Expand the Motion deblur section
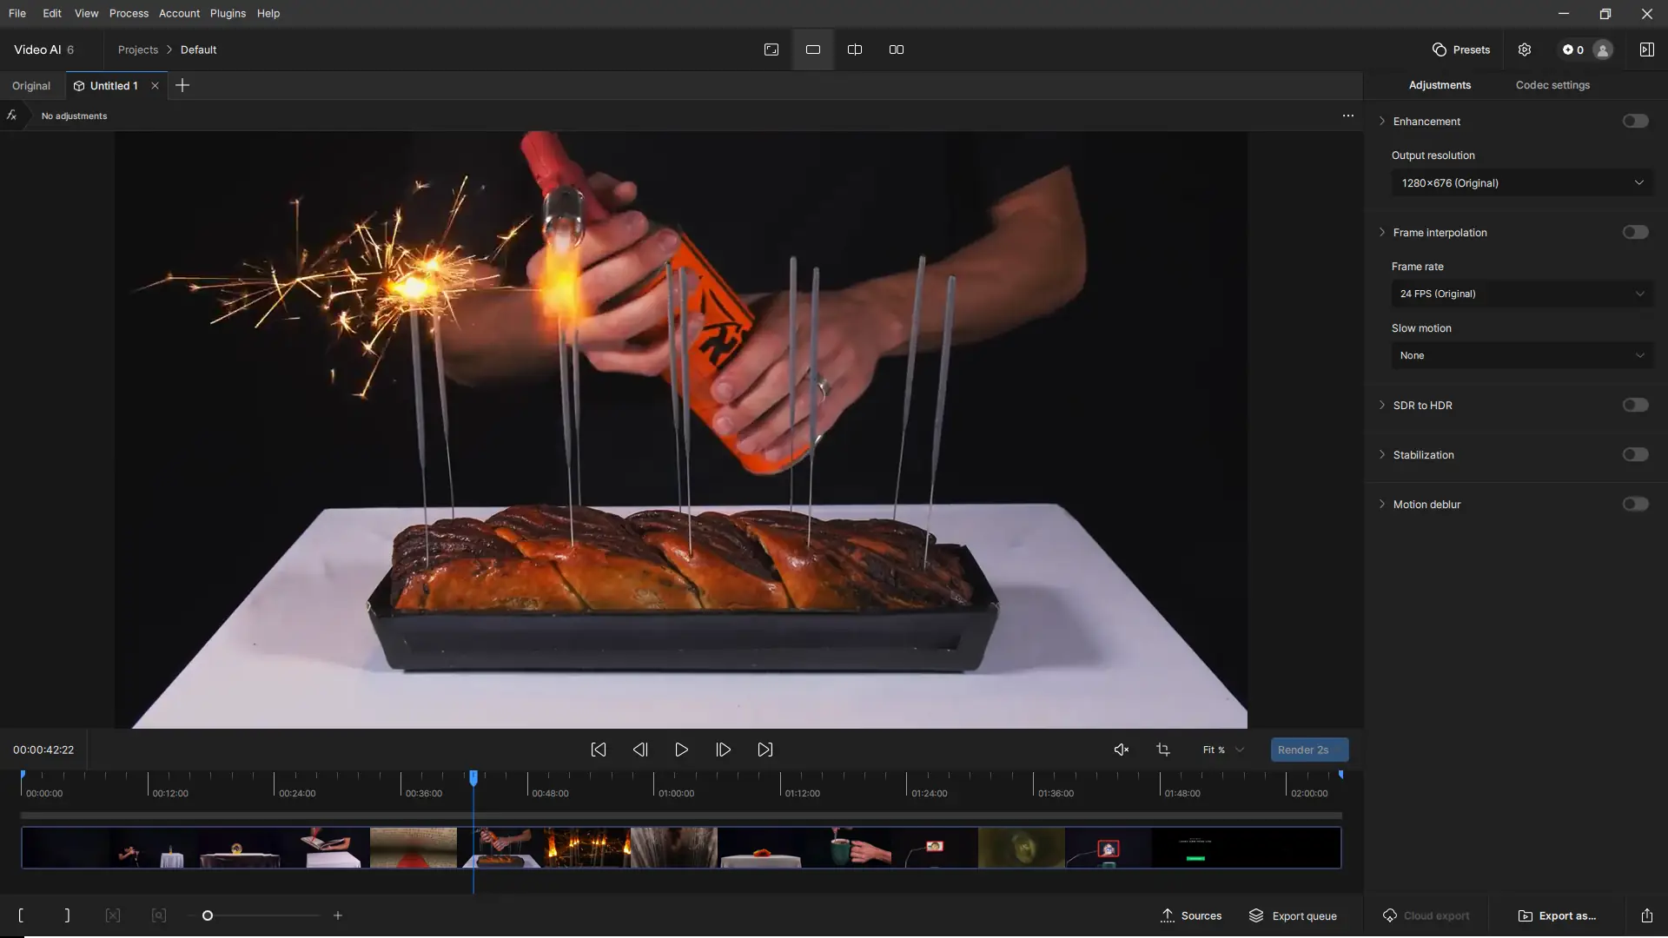 coord(1382,505)
